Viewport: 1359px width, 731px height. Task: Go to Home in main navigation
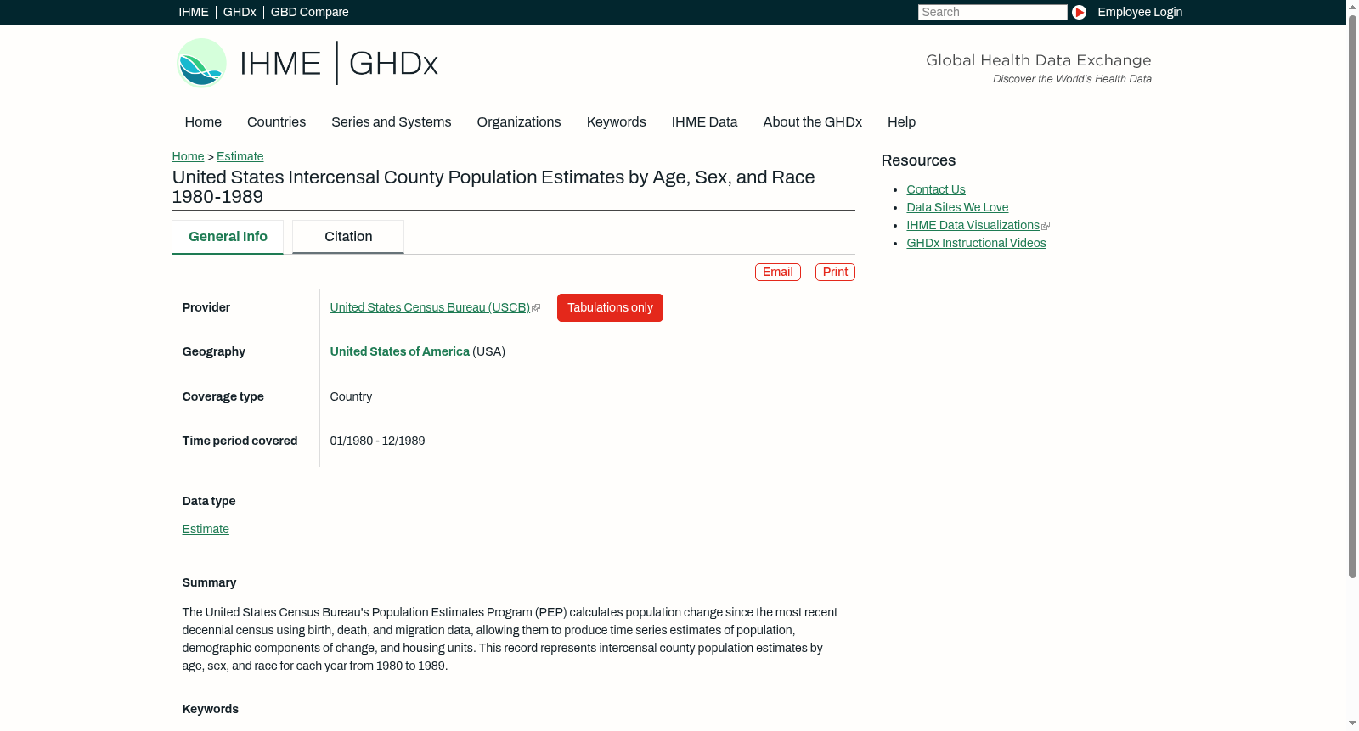coord(203,122)
